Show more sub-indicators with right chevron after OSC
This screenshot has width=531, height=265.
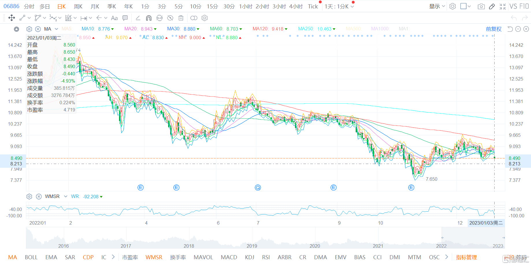coord(447,257)
